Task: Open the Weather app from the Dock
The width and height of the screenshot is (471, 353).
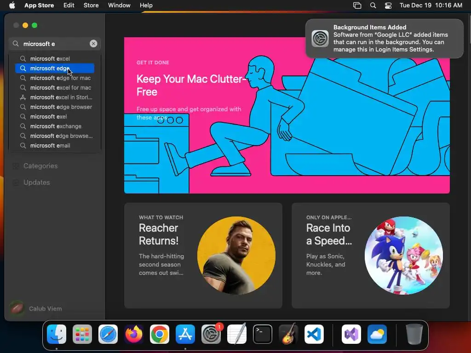Action: (377, 334)
